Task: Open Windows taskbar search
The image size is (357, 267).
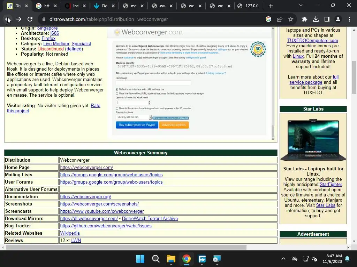Action: (x=156, y=259)
